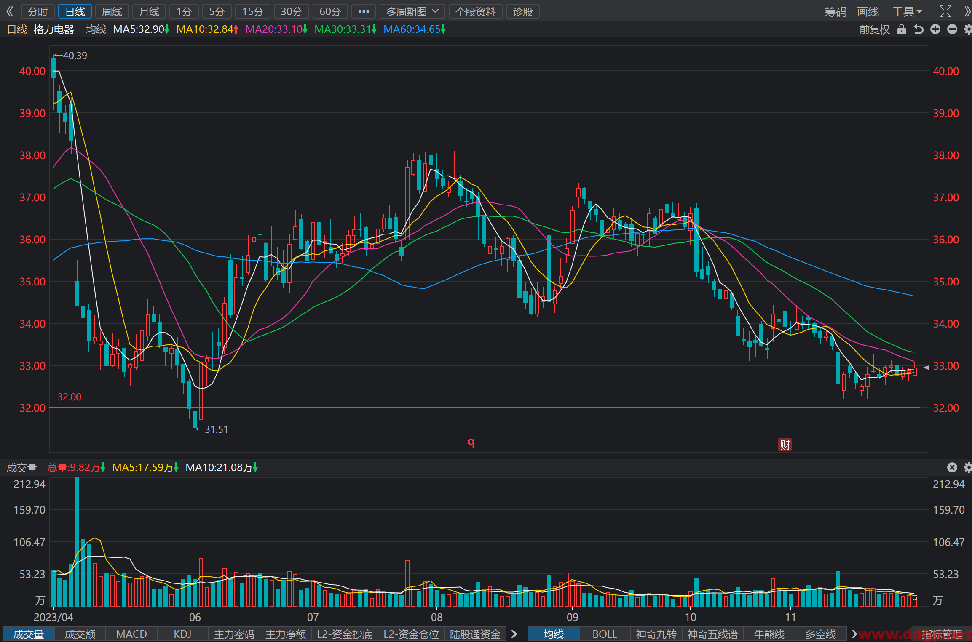Close the 成交量 volume panel
Screen dimensions: 972x642
pyautogui.click(x=952, y=467)
